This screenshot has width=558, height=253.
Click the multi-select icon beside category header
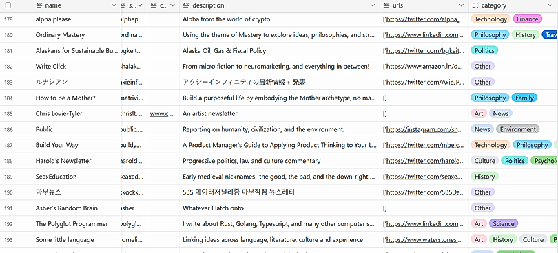pyautogui.click(x=475, y=5)
